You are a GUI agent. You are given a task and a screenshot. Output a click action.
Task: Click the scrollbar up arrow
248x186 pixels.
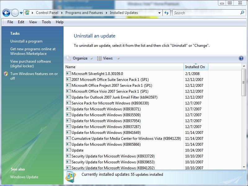pyautogui.click(x=244, y=66)
